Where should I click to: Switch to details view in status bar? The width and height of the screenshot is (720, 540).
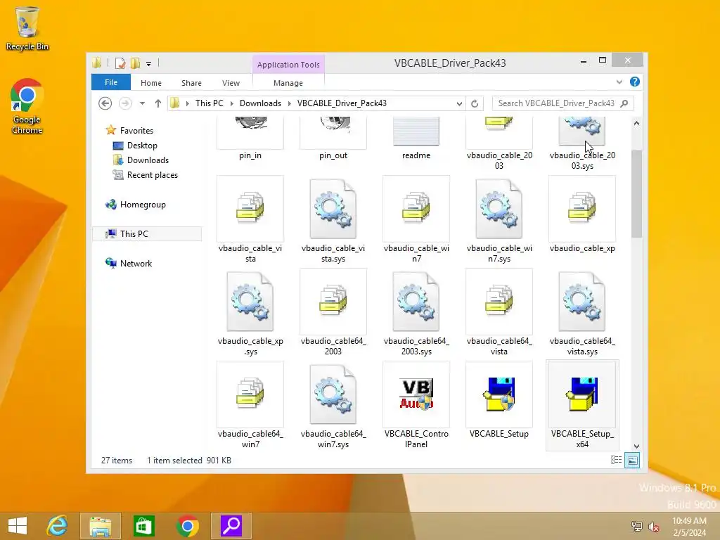point(616,460)
